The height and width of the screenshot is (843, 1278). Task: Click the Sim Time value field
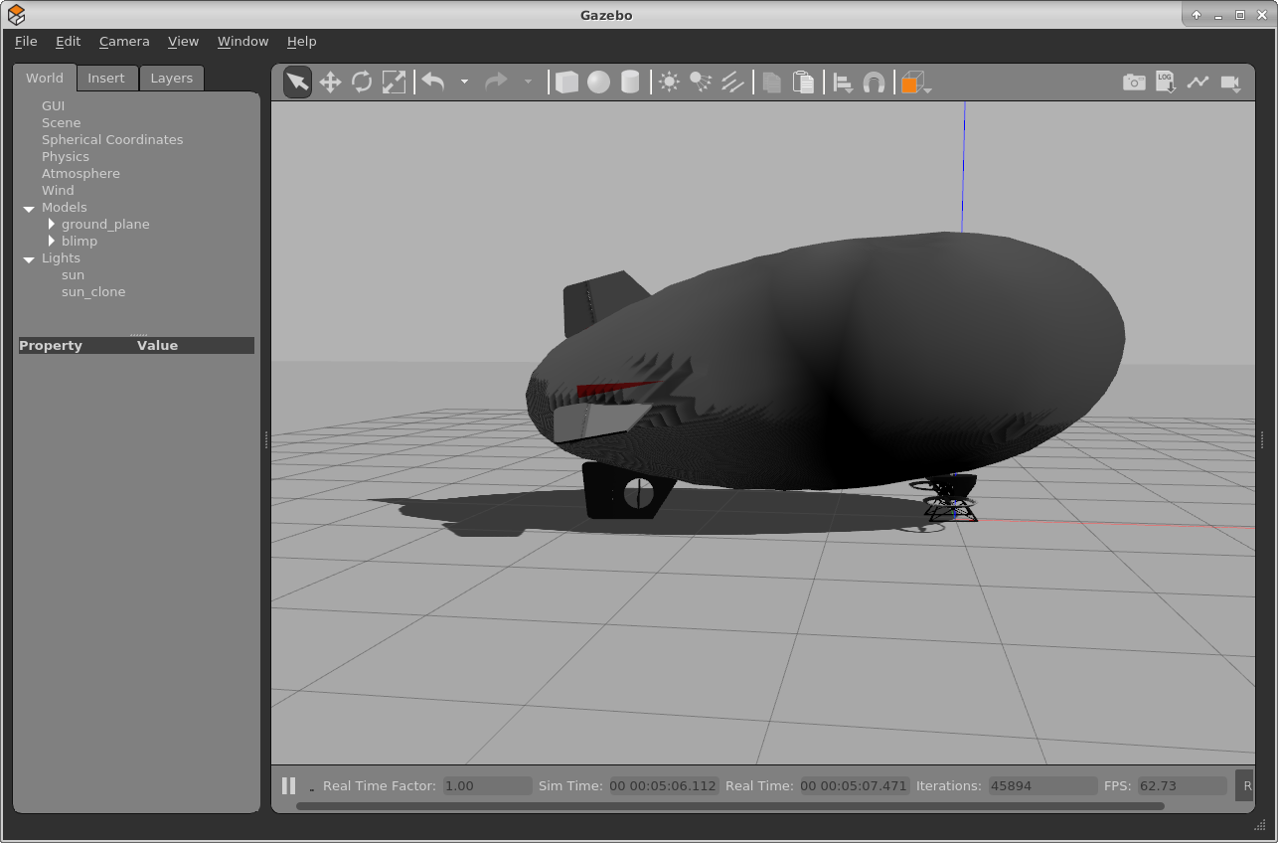663,785
